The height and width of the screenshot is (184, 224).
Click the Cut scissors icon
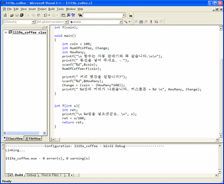click(28, 15)
